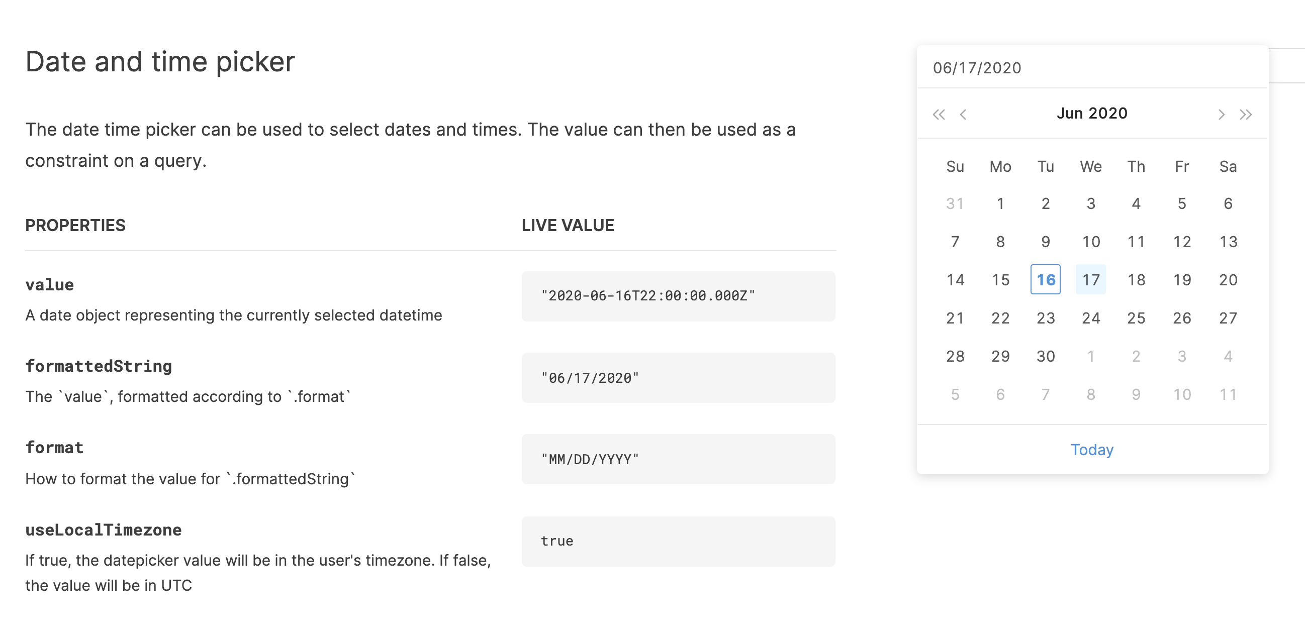Click the useLocalTimezone value true
The width and height of the screenshot is (1305, 639).
(x=678, y=541)
